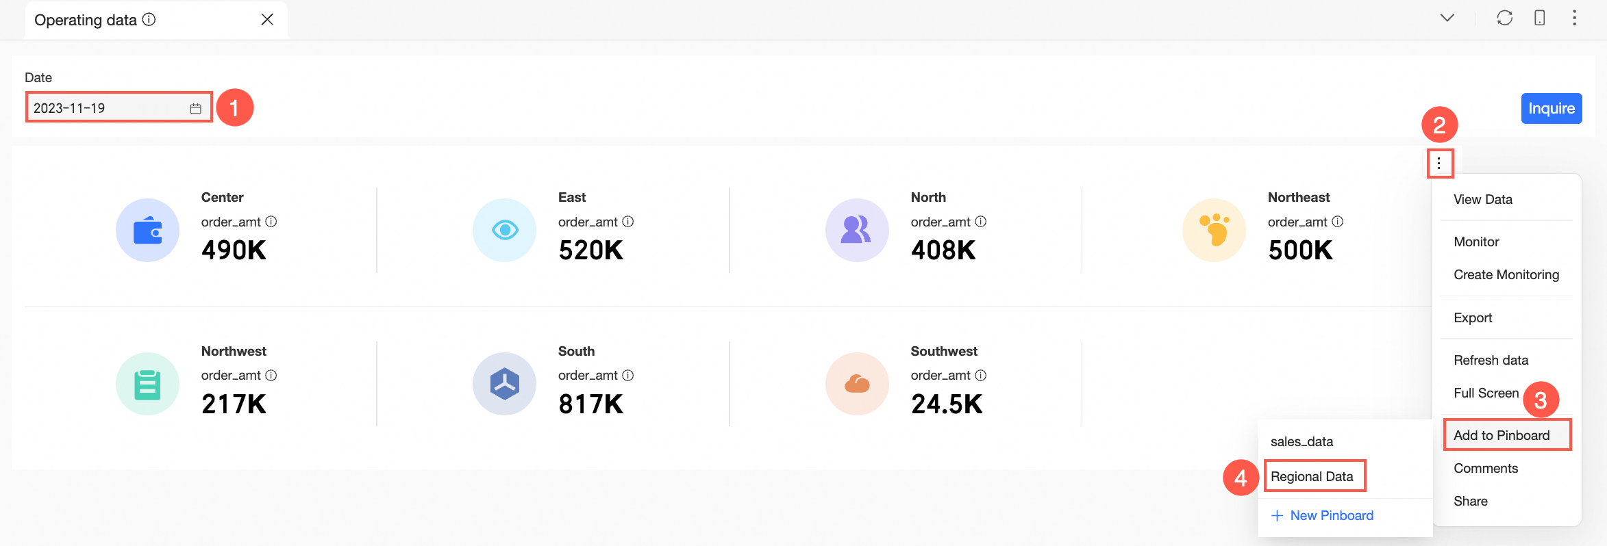Open top-right vertical ellipsis menu
This screenshot has height=546, width=1607.
[1574, 18]
